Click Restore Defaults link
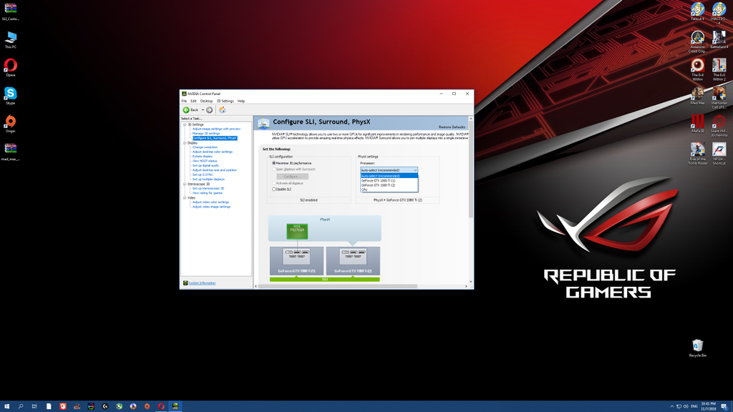 tap(452, 127)
